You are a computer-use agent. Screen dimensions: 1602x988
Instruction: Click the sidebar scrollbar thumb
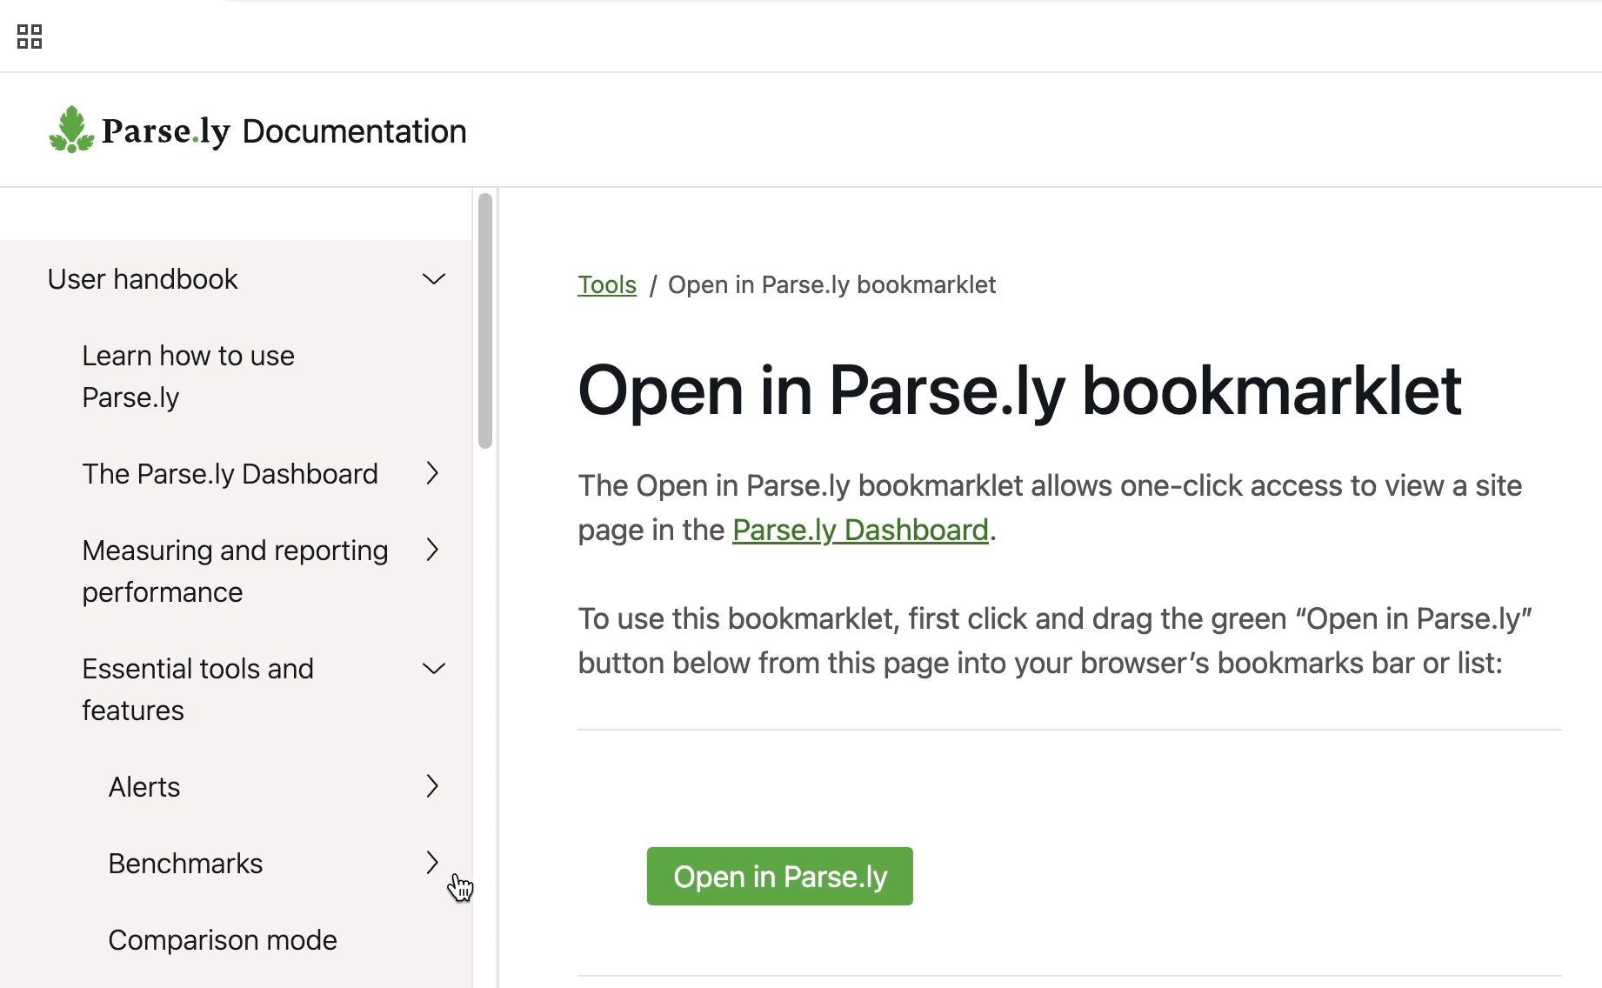[x=485, y=321]
